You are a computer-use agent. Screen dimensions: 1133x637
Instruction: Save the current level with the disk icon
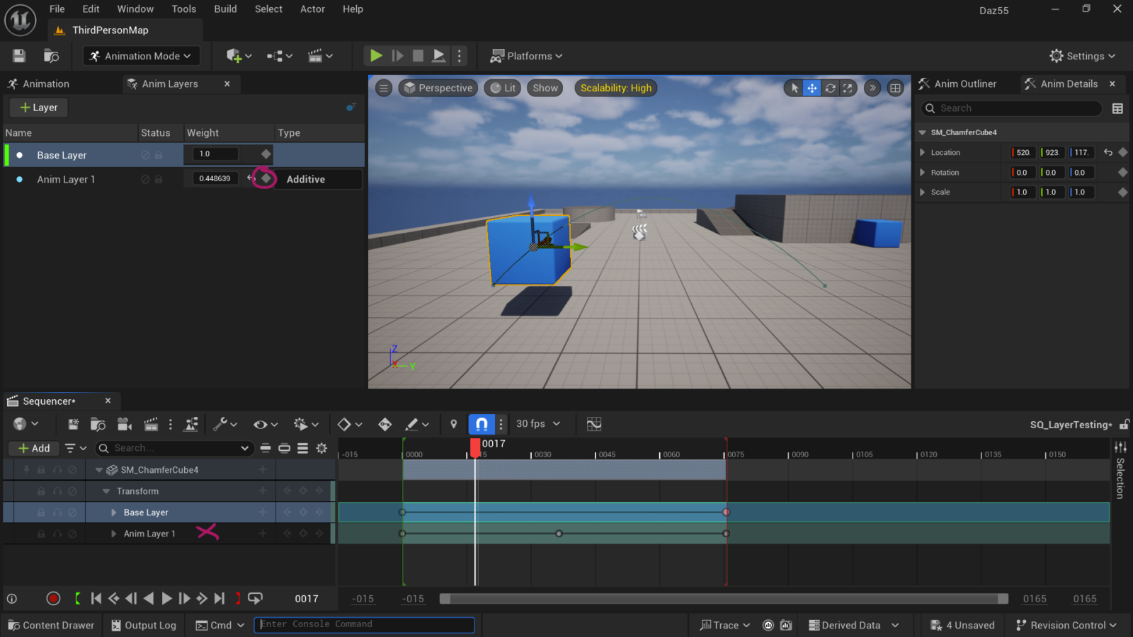pos(19,56)
